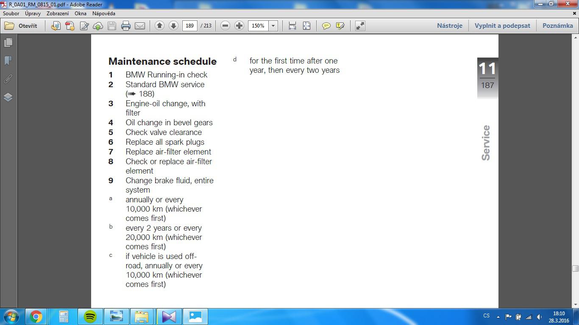
Task: Show attachments paperclip panel
Action: pyautogui.click(x=8, y=79)
